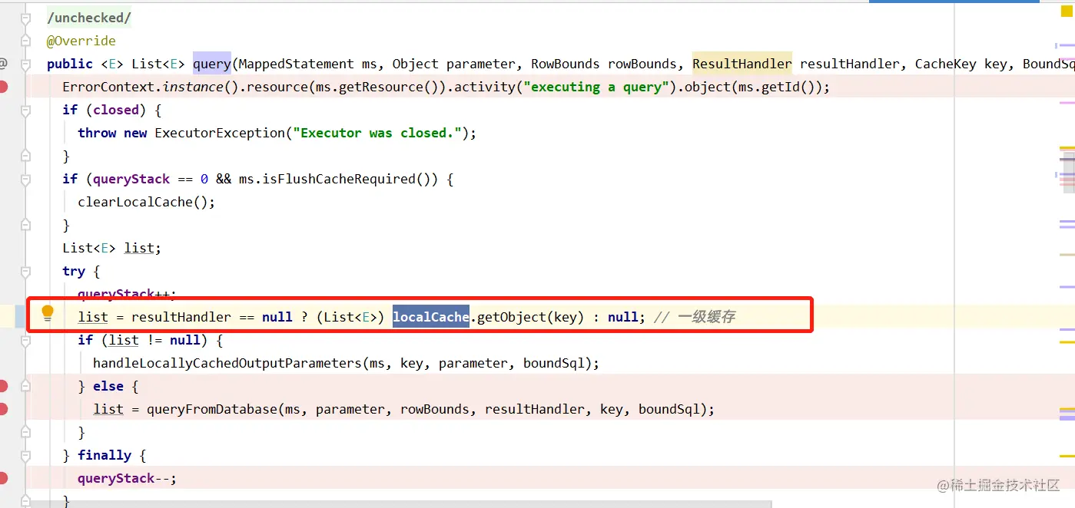The height and width of the screenshot is (508, 1075).
Task: Click the 'List<E> list;' declaration
Action: click(x=112, y=248)
